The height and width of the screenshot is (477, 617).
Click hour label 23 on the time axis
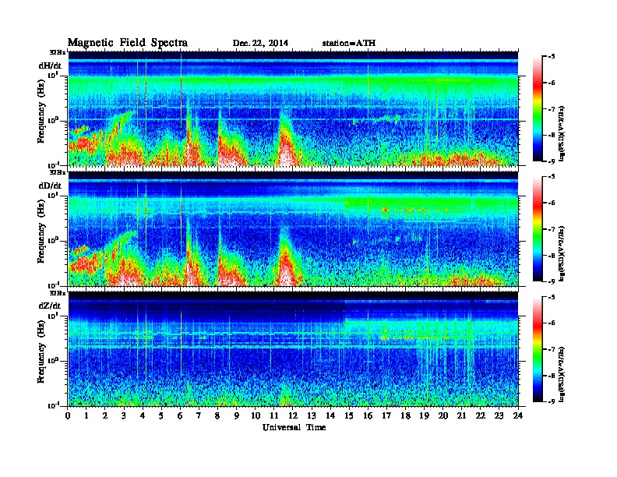[x=499, y=415]
